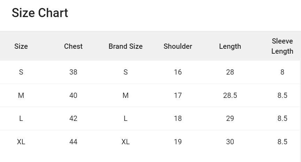The image size is (301, 162).
Task: Select the Size column header
Action: 21,46
